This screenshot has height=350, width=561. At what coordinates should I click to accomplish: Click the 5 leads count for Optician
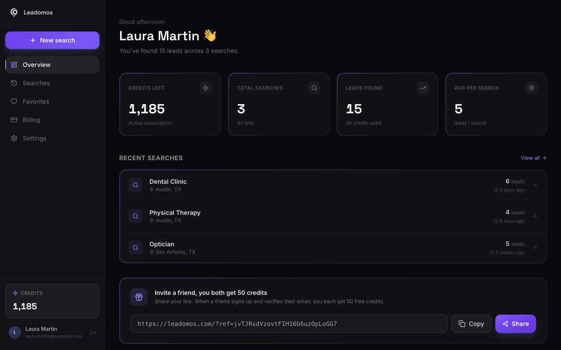515,244
